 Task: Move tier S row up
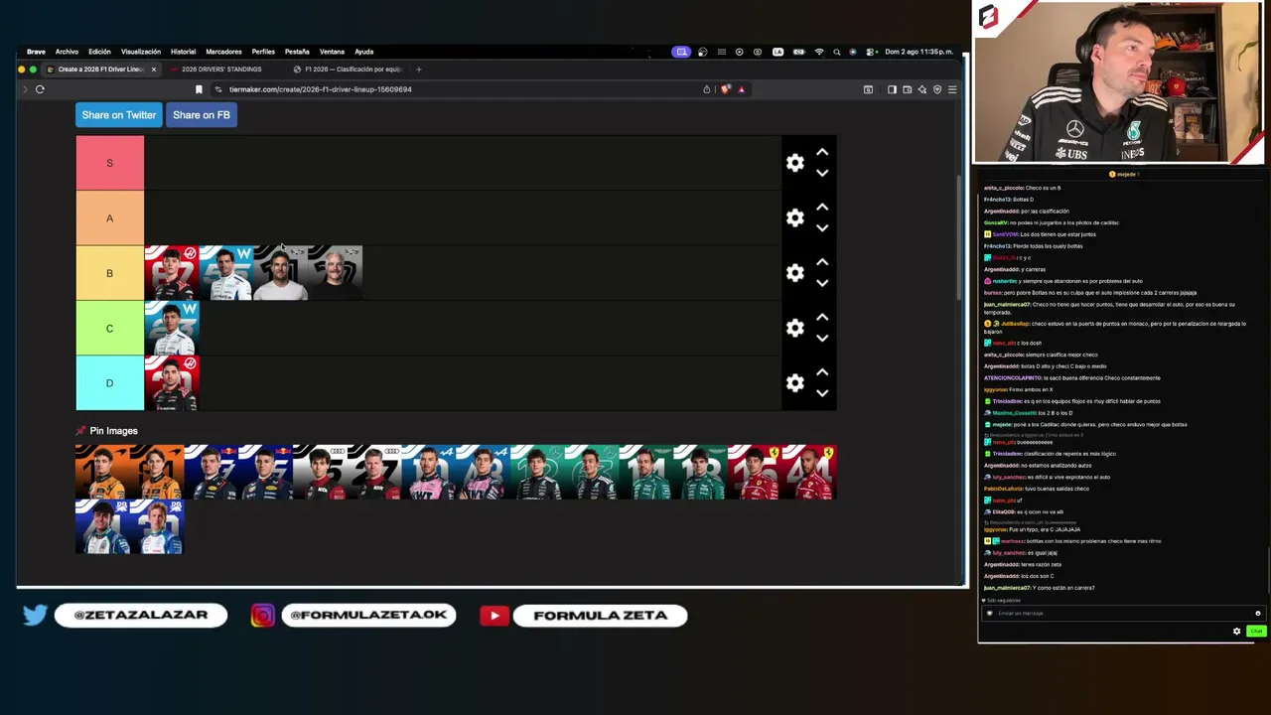822,153
